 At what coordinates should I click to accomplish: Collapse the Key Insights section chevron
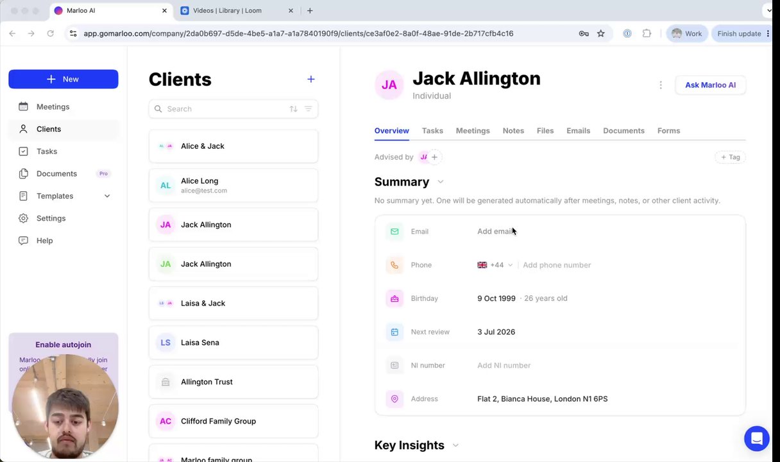[x=456, y=445]
